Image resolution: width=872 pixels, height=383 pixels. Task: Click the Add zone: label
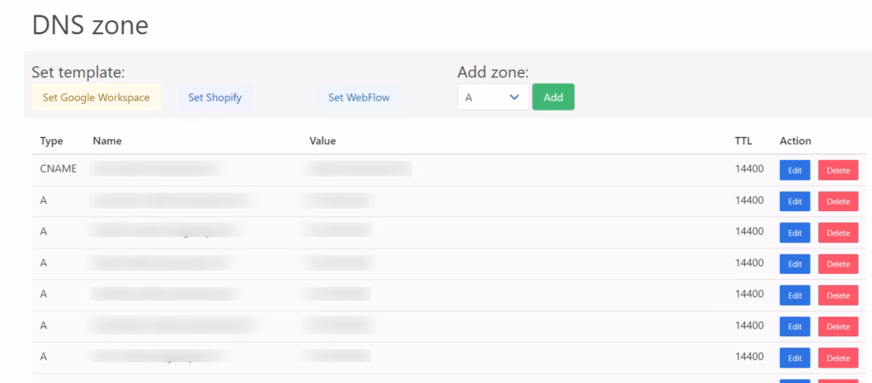pos(493,72)
